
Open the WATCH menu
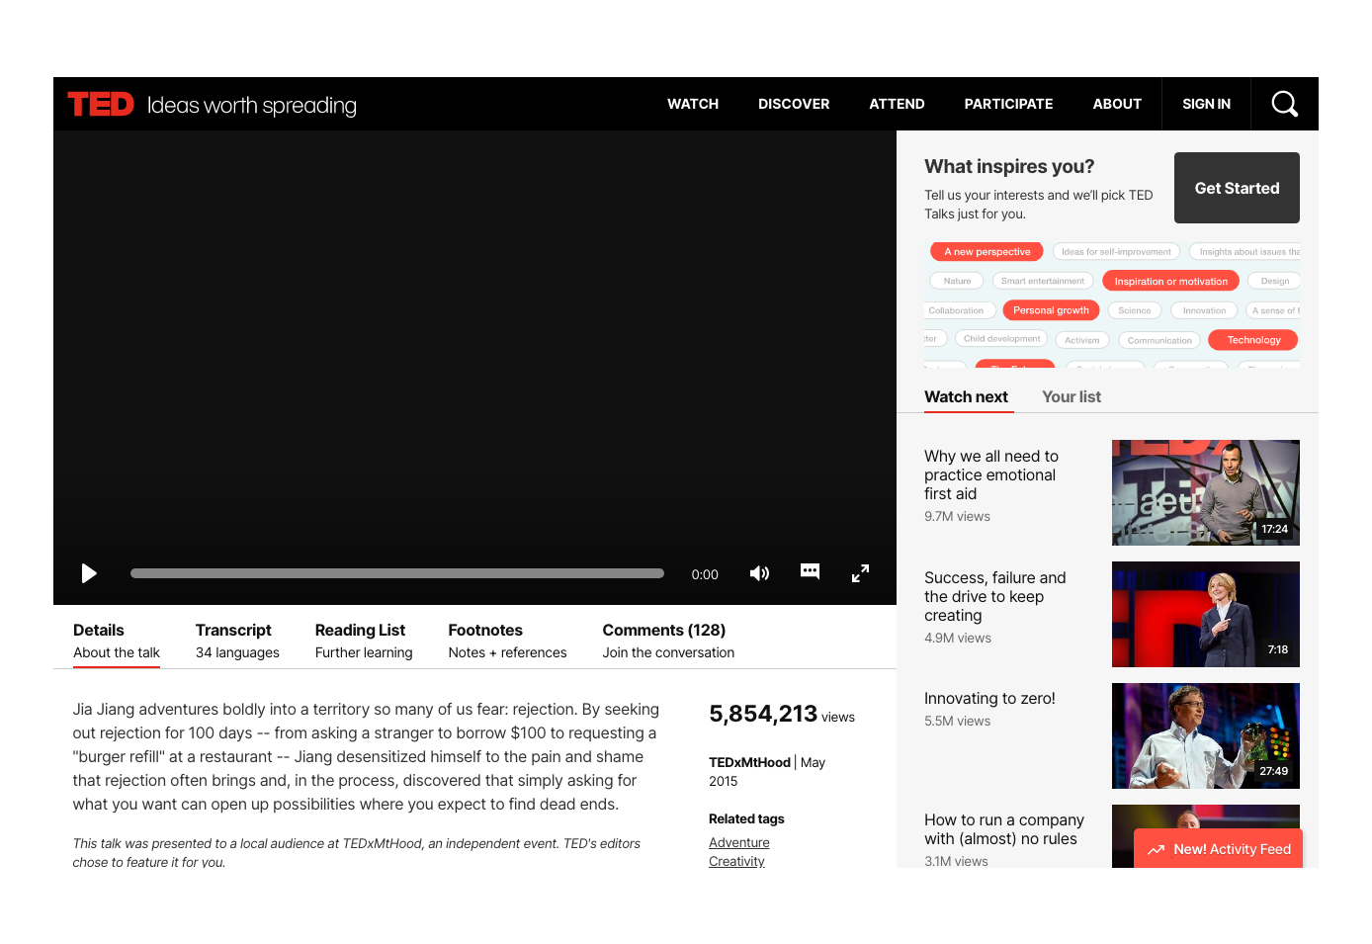(693, 104)
